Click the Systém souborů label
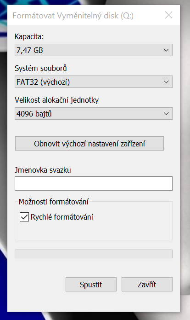The image size is (190, 320). [x=41, y=68]
